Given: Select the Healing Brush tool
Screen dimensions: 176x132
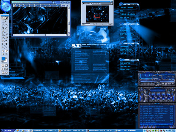Looking at the screenshot, I should 3,31.
